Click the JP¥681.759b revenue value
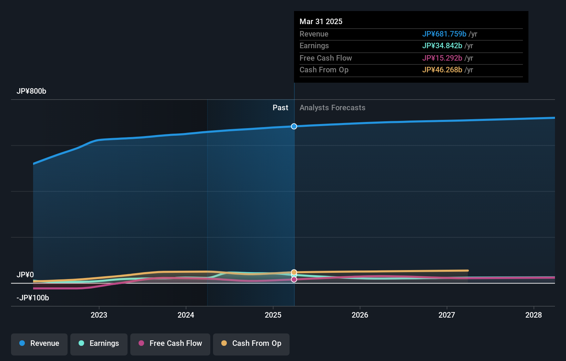This screenshot has height=361, width=566. point(444,34)
